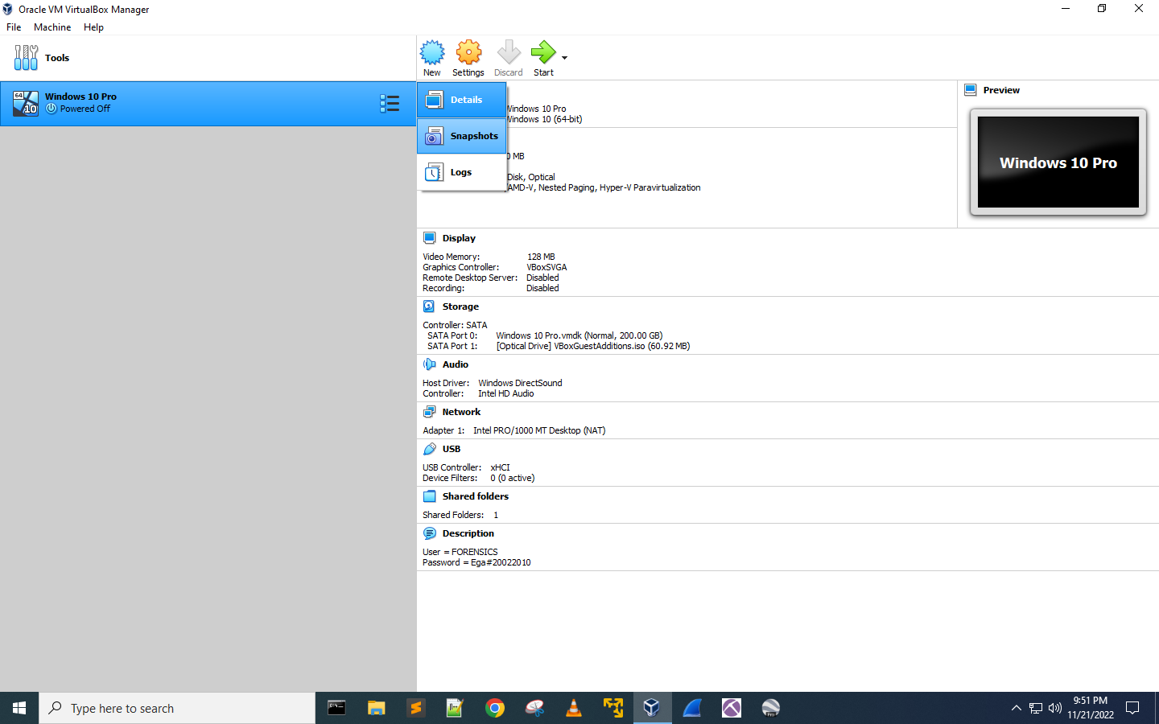Open Settings with the orange gear icon
Screen dimensions: 1159x724
pyautogui.click(x=468, y=58)
